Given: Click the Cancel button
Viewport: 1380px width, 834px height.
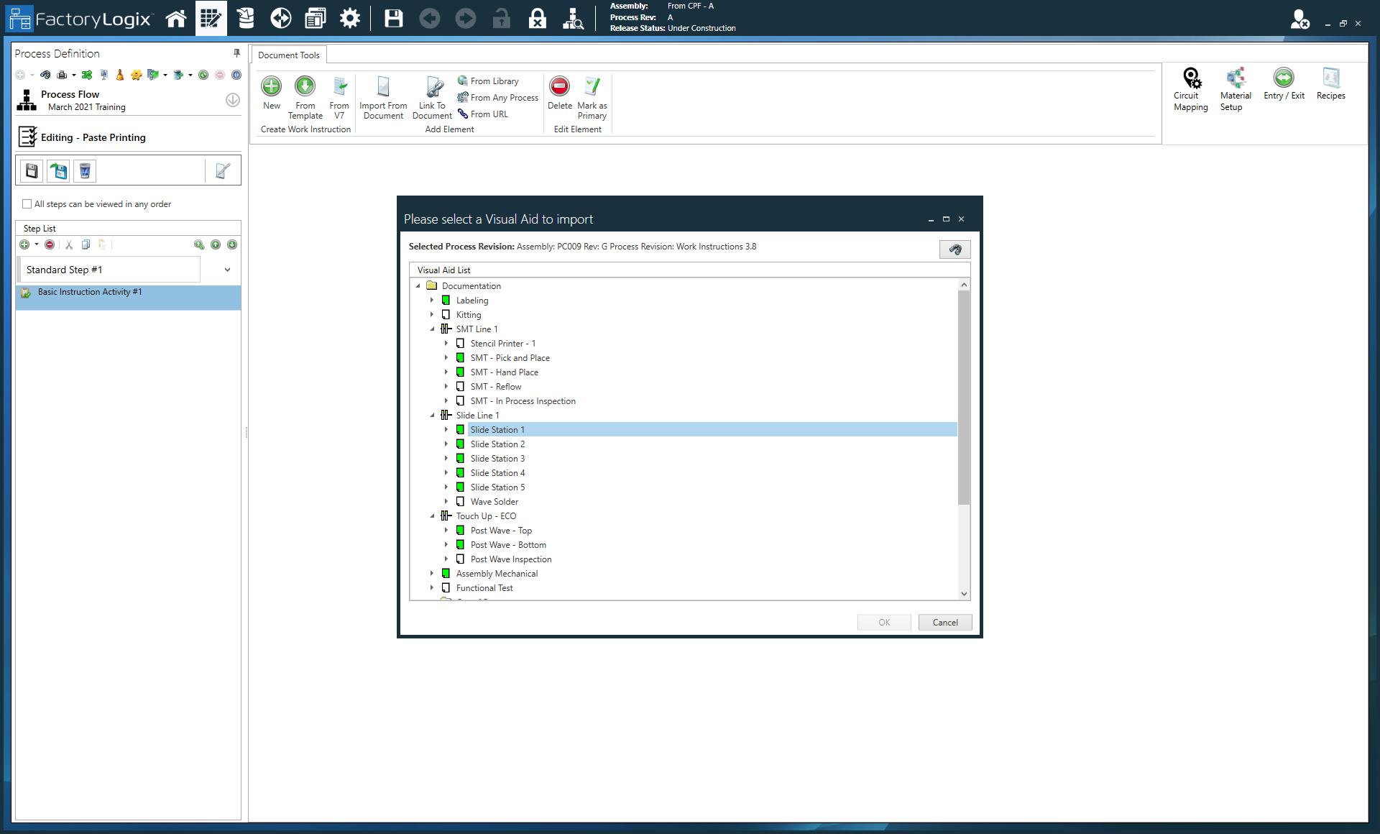Looking at the screenshot, I should 944,623.
